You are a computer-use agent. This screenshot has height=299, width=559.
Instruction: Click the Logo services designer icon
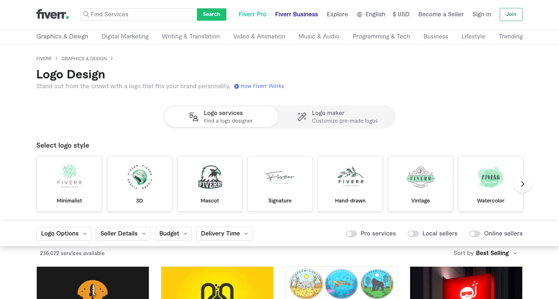point(194,116)
